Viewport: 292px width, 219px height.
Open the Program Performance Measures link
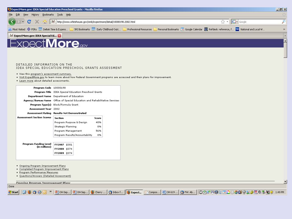[39, 172]
